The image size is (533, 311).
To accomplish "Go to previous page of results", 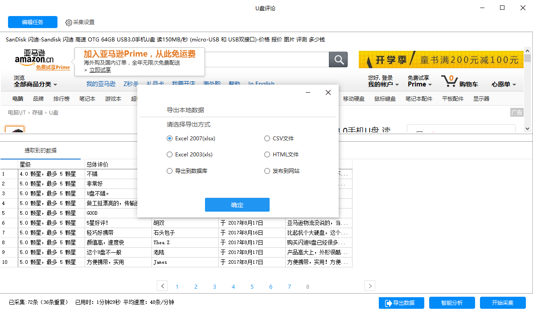I will (x=163, y=286).
